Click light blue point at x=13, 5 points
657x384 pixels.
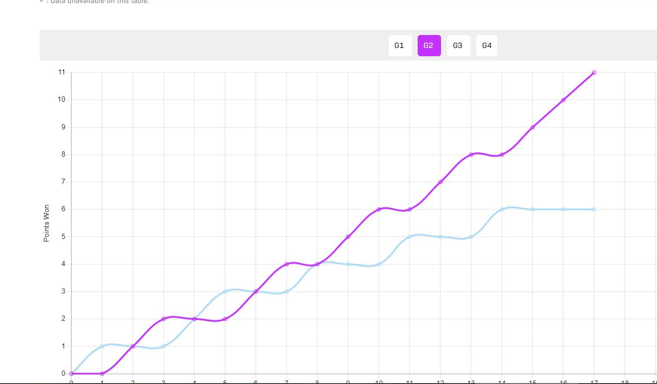(471, 237)
